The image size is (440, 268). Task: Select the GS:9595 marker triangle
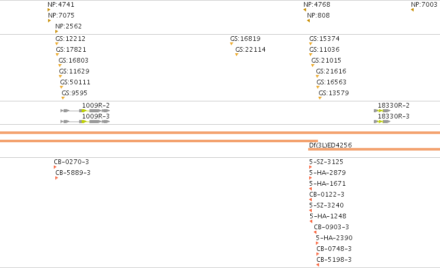click(63, 98)
